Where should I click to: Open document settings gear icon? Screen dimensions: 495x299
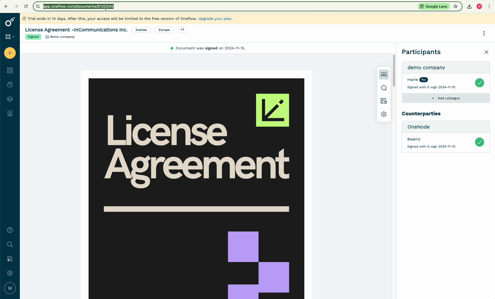tap(384, 114)
